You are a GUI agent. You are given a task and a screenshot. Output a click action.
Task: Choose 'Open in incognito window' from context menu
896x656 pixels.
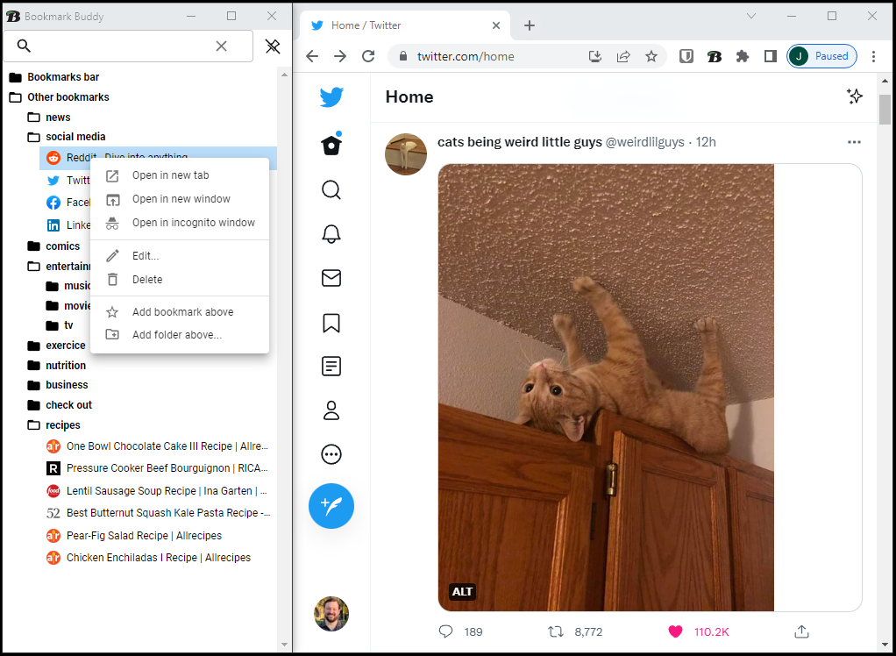[193, 223]
